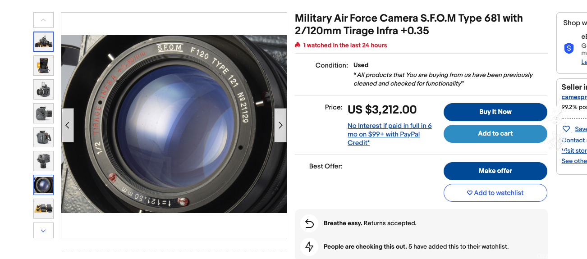The image size is (587, 259).
Task: Show next photo with right arrow
Action: click(280, 125)
